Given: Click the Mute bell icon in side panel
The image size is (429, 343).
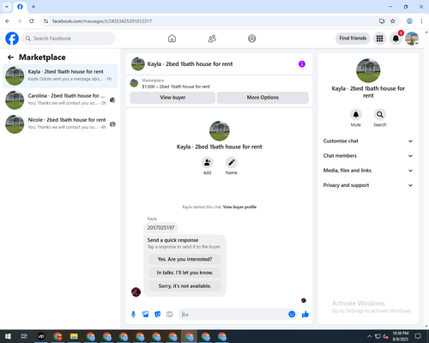Looking at the screenshot, I should click(356, 115).
